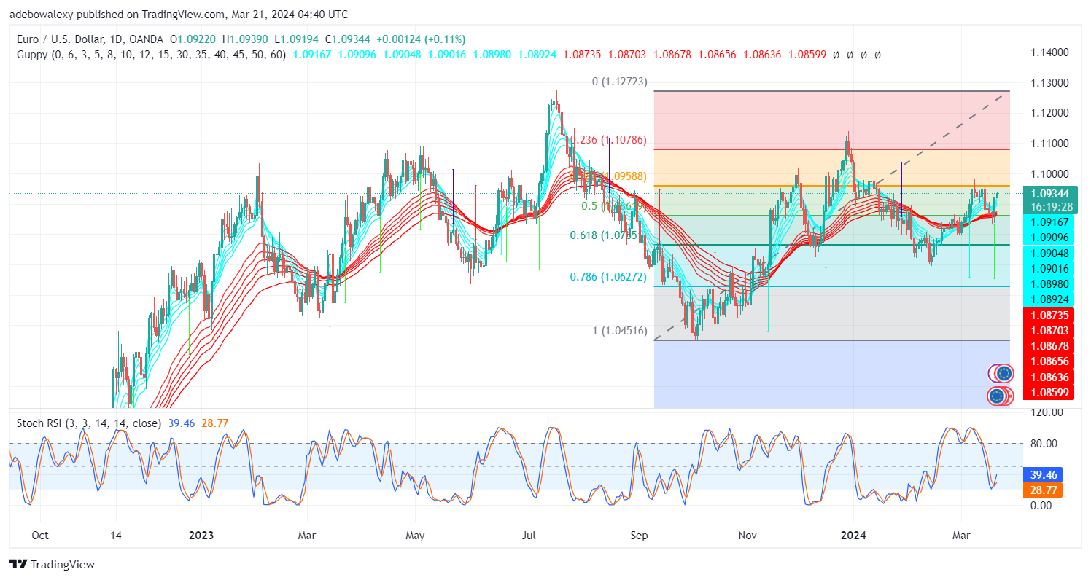This screenshot has height=580, width=1091.
Task: Click the blue 39.46 Stoch RSI axis tag
Action: coord(1044,474)
